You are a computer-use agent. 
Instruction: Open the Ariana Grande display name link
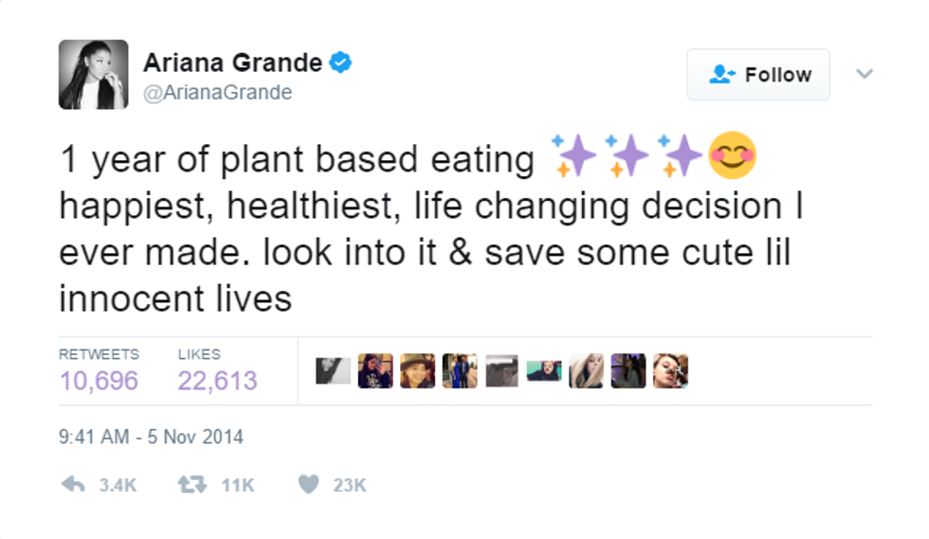point(232,63)
